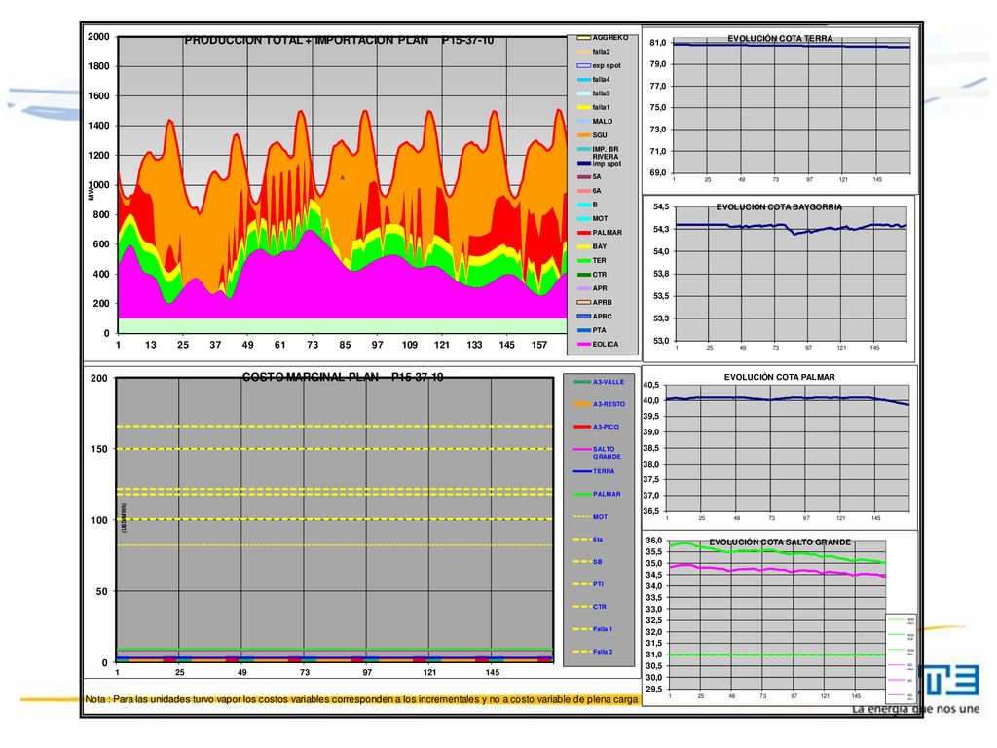Click the PRODUCCION TOTAL + IMPORTACION PLAN chart title
997x748 pixels.
[339, 40]
